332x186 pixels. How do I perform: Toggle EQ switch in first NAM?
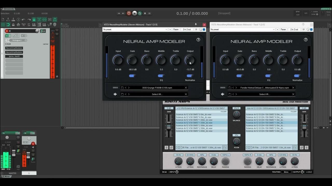click(x=161, y=76)
